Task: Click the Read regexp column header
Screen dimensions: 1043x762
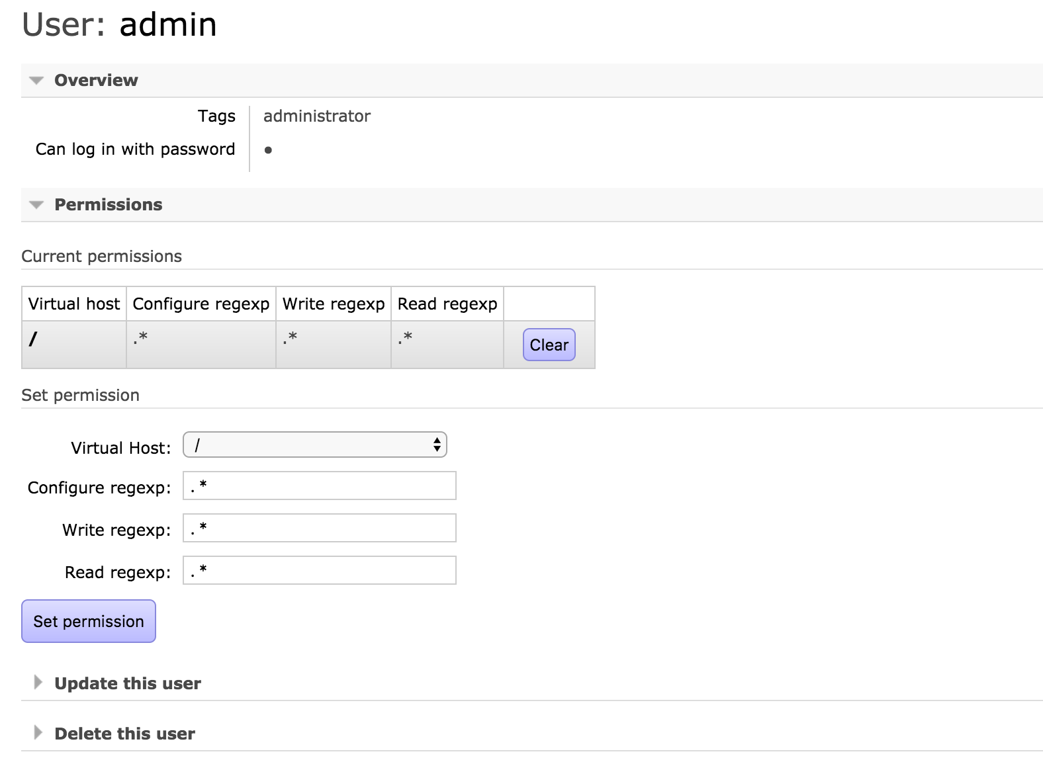Action: pyautogui.click(x=447, y=304)
